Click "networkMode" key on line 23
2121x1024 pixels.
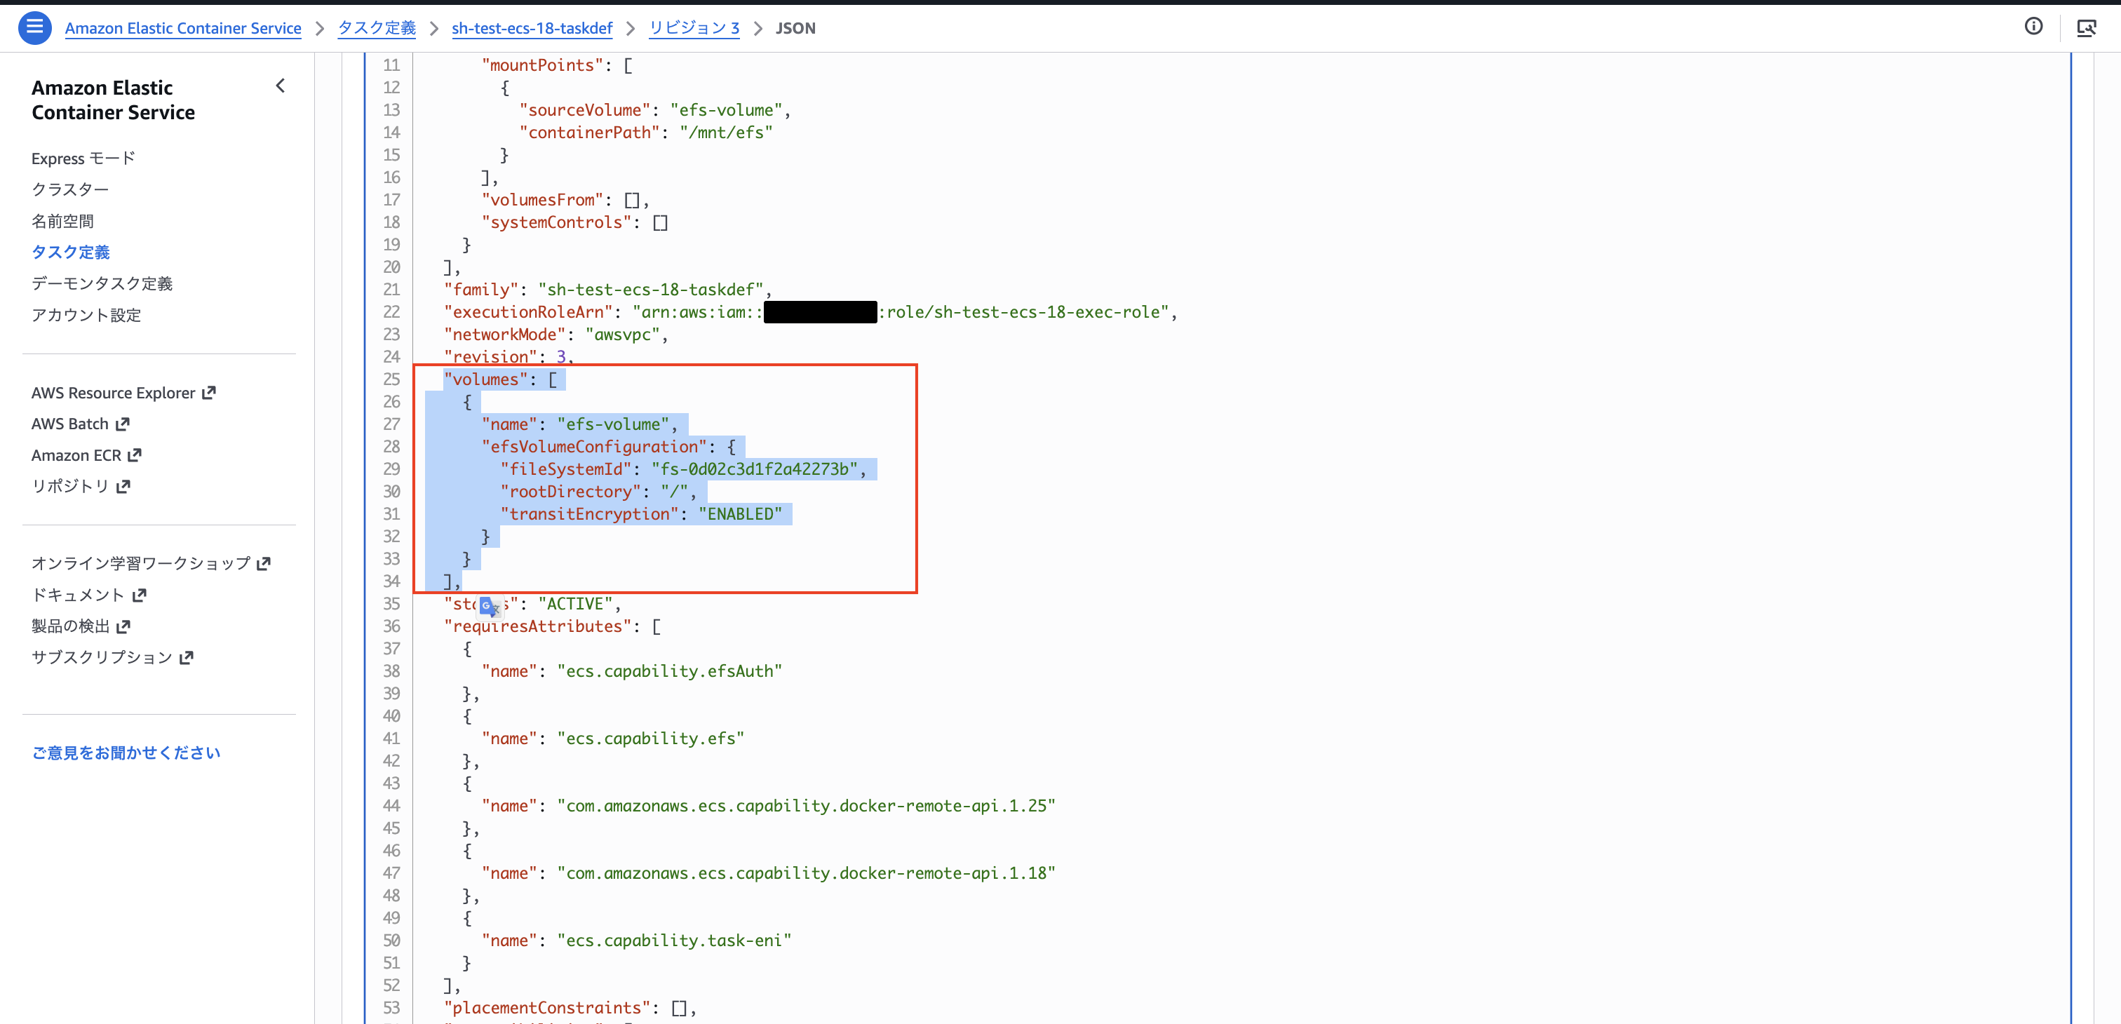point(505,334)
